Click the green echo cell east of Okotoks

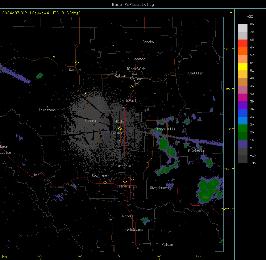tap(144, 220)
